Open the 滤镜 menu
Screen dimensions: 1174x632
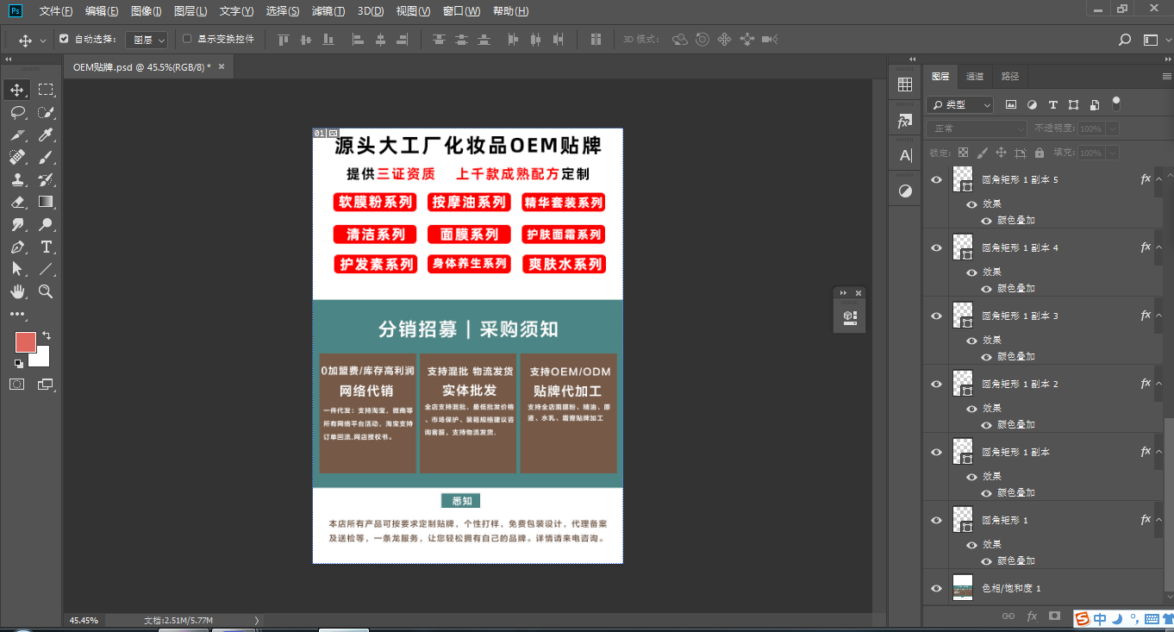pos(328,11)
